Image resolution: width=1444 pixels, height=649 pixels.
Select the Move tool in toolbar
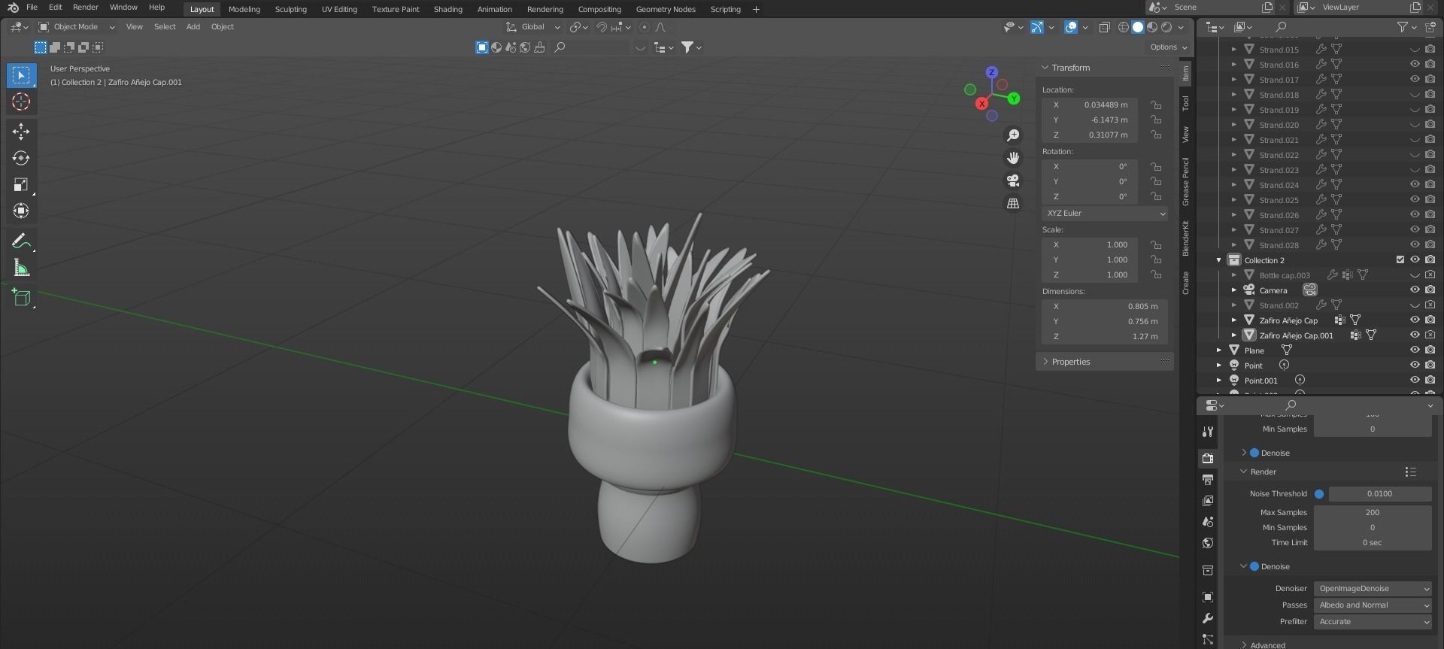click(x=21, y=132)
